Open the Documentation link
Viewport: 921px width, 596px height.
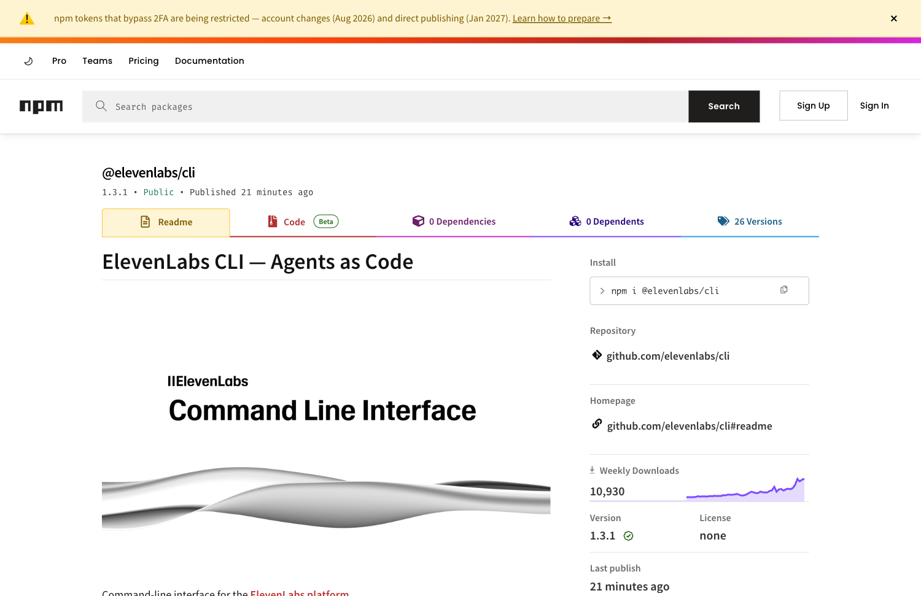pos(209,61)
